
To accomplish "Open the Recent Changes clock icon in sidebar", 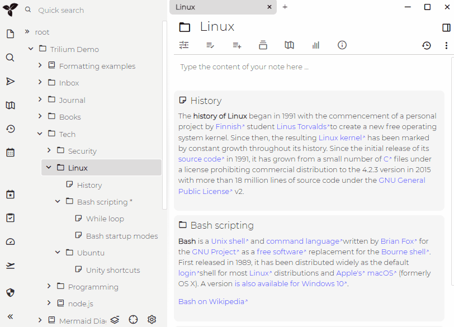I will click(10, 129).
